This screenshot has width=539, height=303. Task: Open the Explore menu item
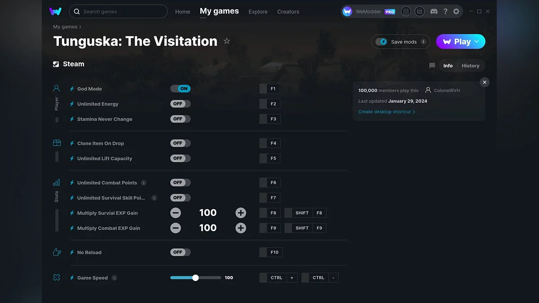[x=258, y=12]
